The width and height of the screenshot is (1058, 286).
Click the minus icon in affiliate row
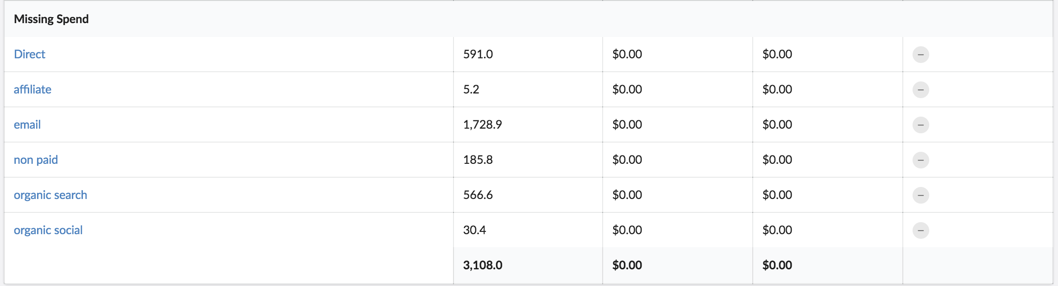(920, 90)
